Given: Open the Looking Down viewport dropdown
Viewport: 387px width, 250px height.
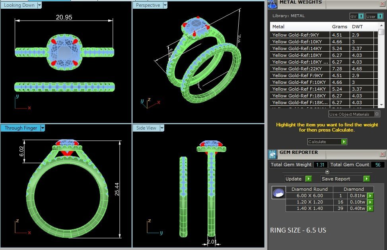Looking at the screenshot, I should (x=39, y=5).
